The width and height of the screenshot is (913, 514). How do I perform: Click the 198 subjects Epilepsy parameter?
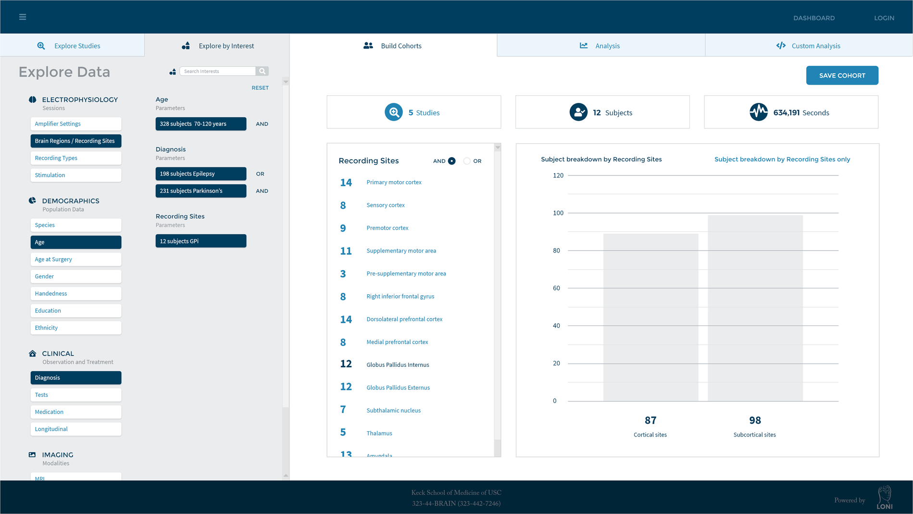(x=201, y=174)
